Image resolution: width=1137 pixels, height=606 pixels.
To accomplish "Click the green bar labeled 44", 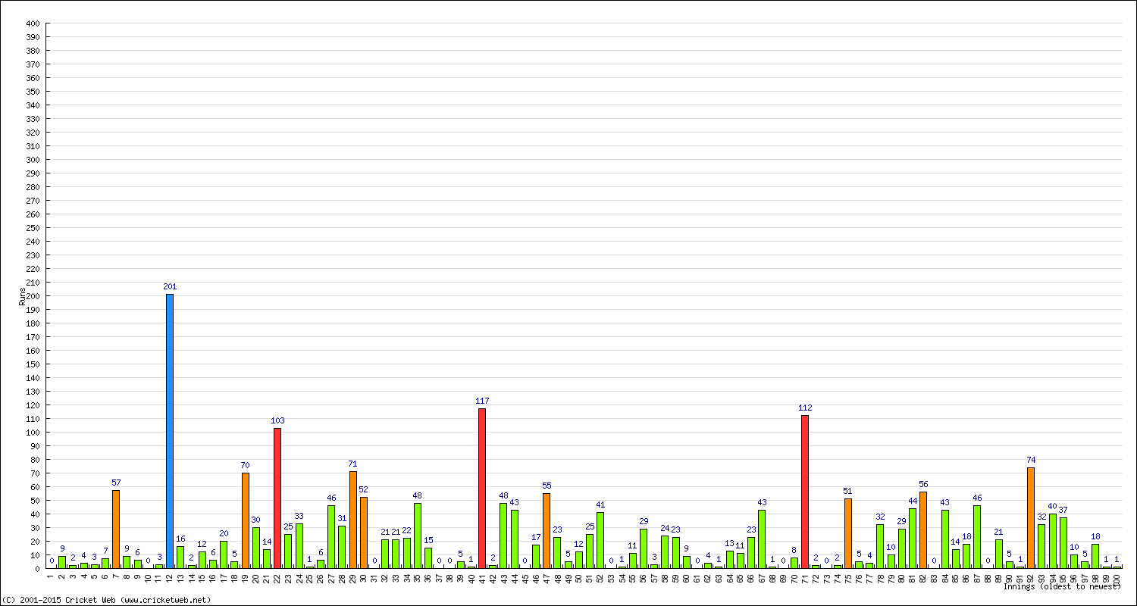I will pyautogui.click(x=913, y=539).
